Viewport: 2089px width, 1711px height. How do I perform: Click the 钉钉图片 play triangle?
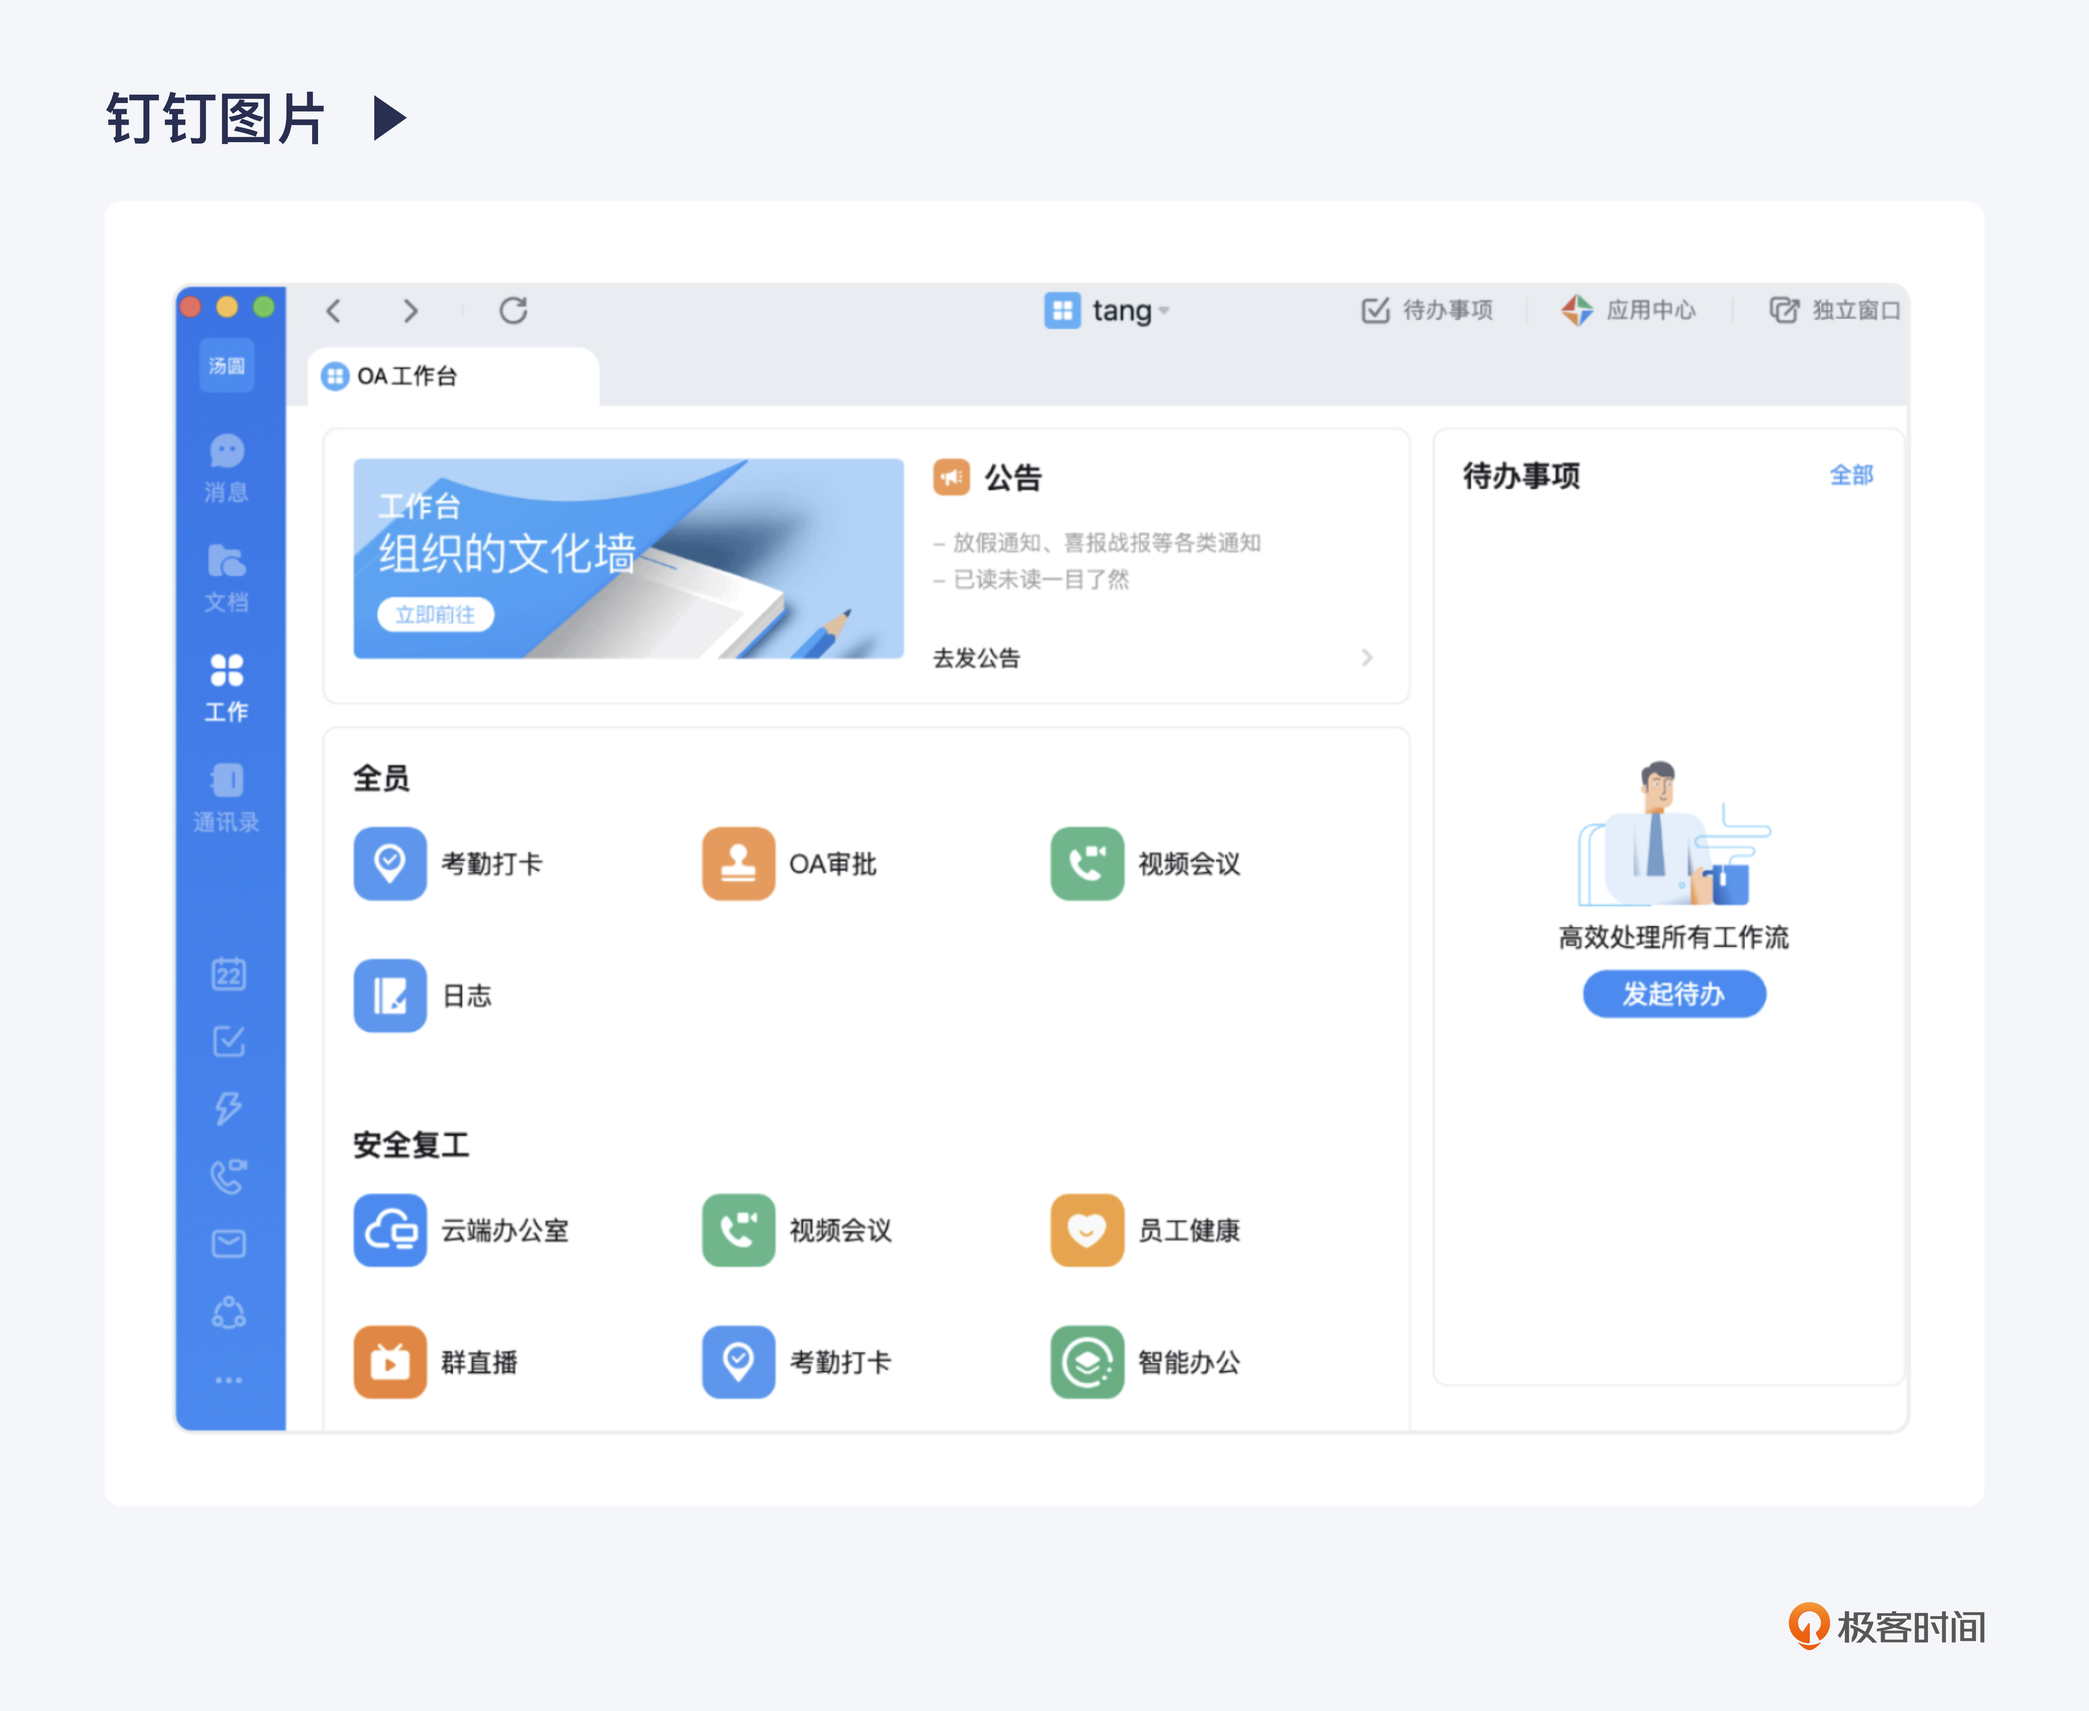coord(390,118)
